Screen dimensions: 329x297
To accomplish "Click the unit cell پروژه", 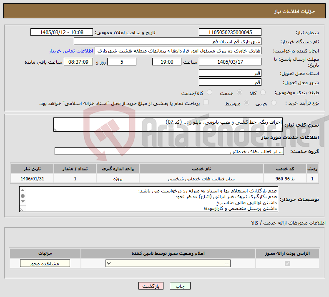I will (x=118, y=179).
